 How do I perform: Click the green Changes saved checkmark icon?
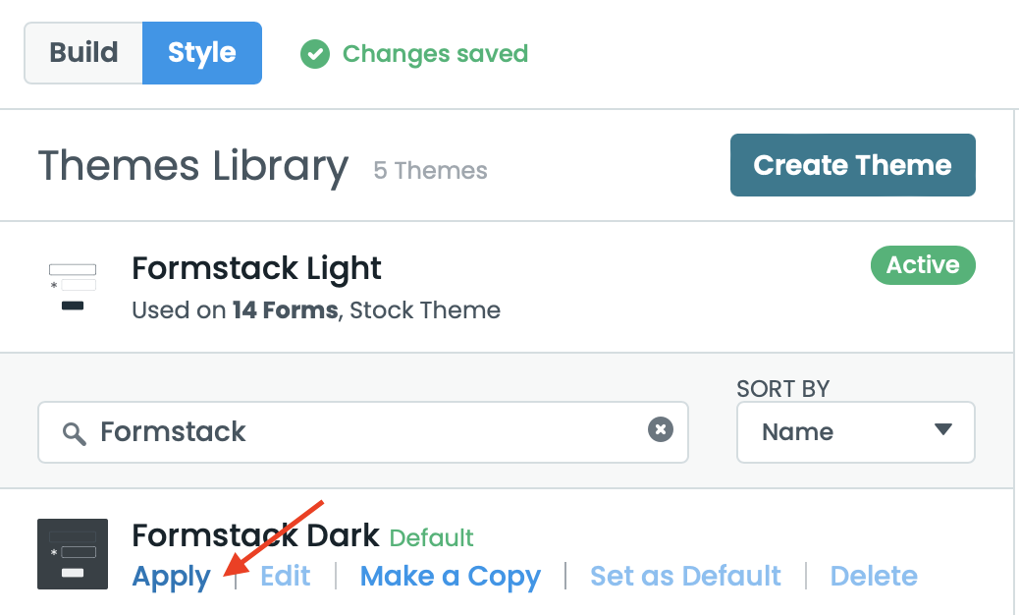tap(315, 54)
